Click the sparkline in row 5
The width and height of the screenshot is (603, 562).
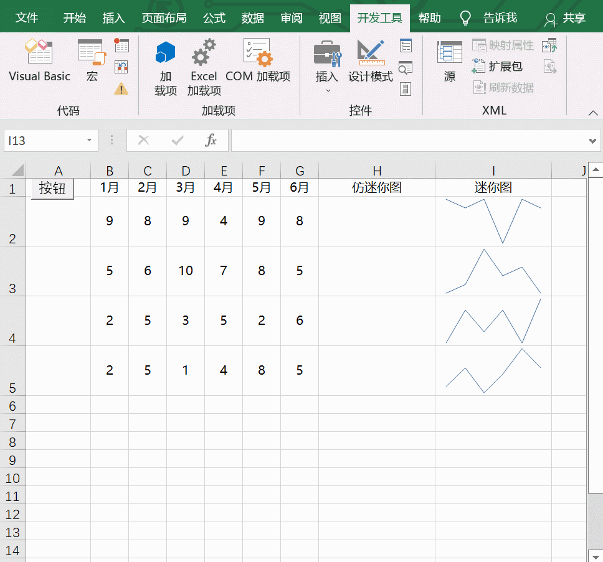493,371
